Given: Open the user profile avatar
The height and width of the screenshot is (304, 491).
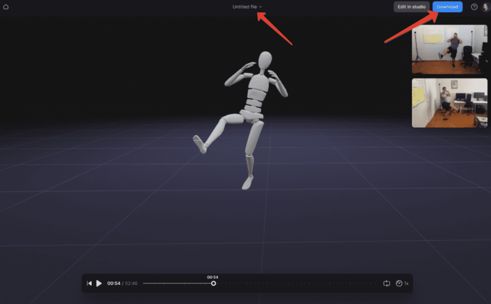Looking at the screenshot, I should pyautogui.click(x=485, y=7).
